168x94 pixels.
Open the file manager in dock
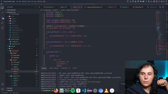point(61,91)
